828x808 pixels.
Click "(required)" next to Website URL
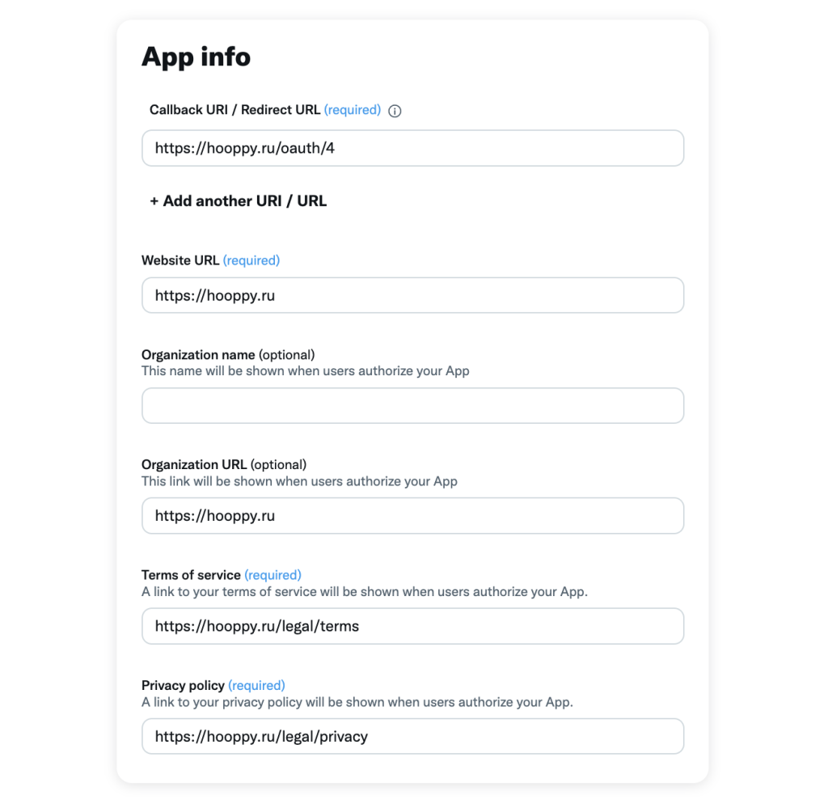pyautogui.click(x=251, y=260)
